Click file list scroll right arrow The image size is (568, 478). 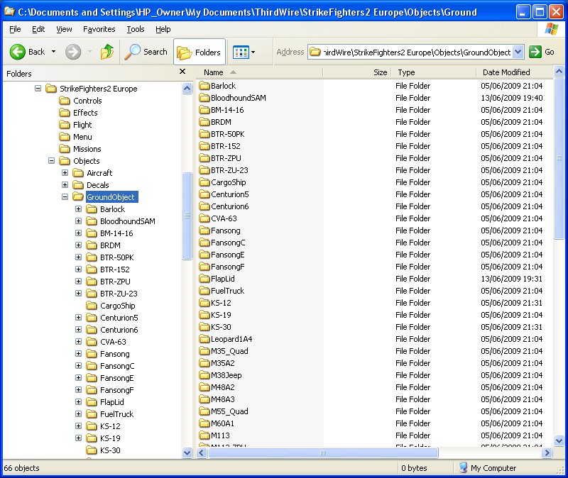[x=547, y=452]
